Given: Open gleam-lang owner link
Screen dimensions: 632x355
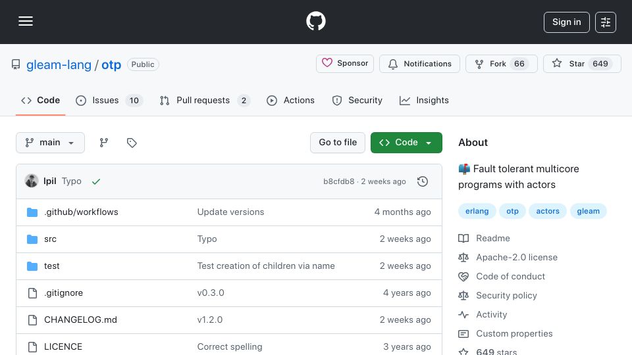Looking at the screenshot, I should [x=59, y=65].
